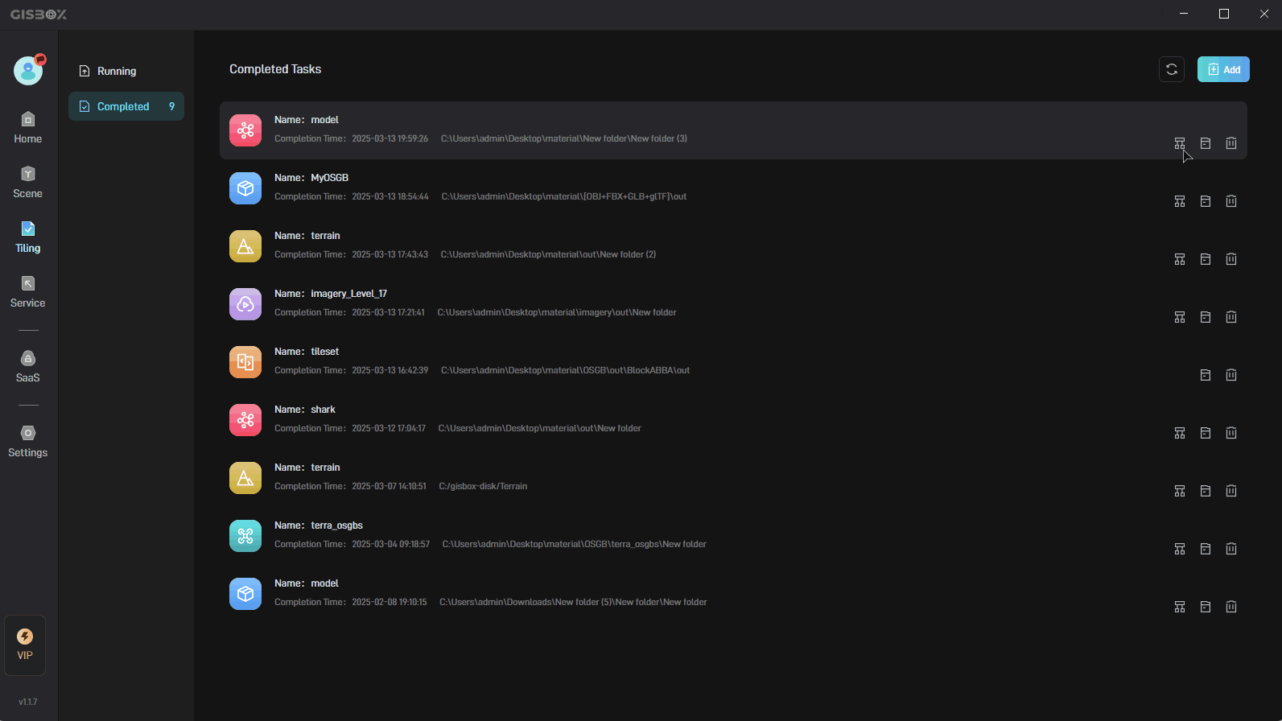Click the GISBOX logo in title bar
Viewport: 1282px width, 721px height.
39,14
